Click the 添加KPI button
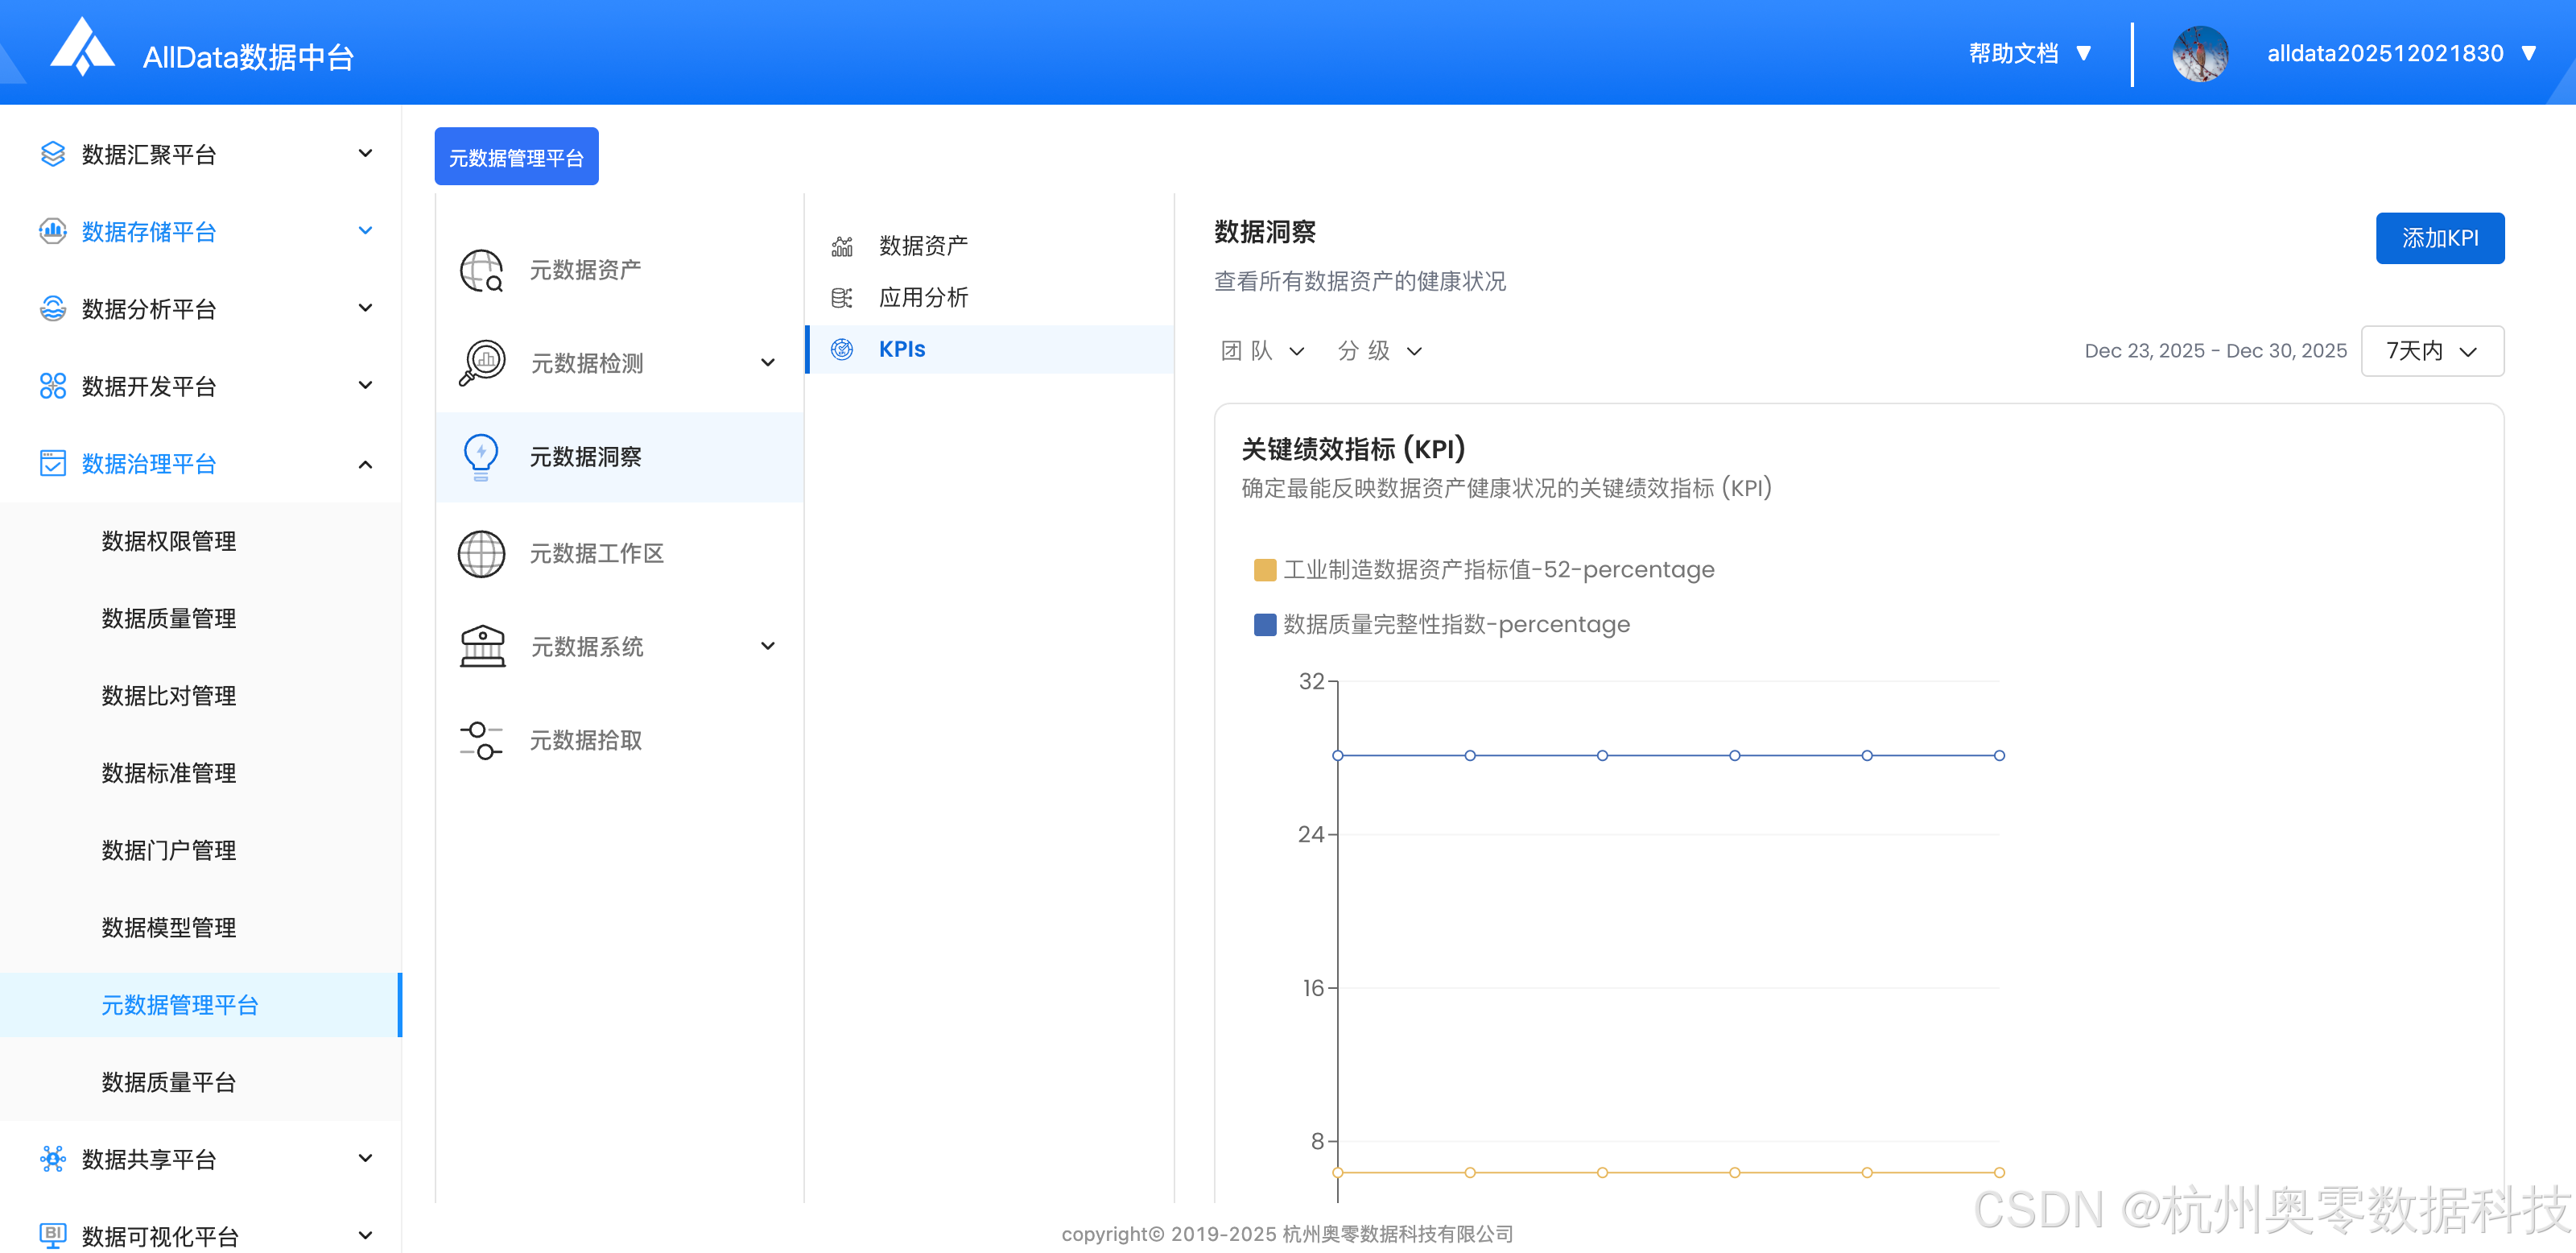Image resolution: width=2576 pixels, height=1253 pixels. pyautogui.click(x=2439, y=238)
